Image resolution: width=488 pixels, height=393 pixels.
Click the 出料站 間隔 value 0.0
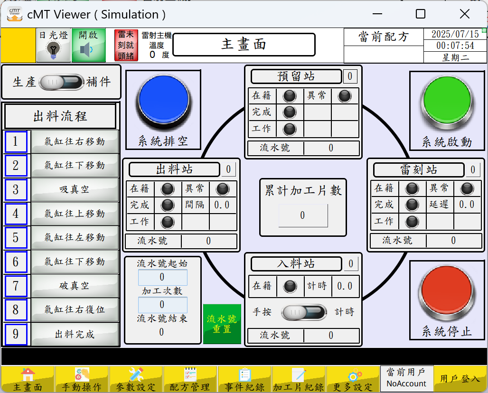[222, 205]
